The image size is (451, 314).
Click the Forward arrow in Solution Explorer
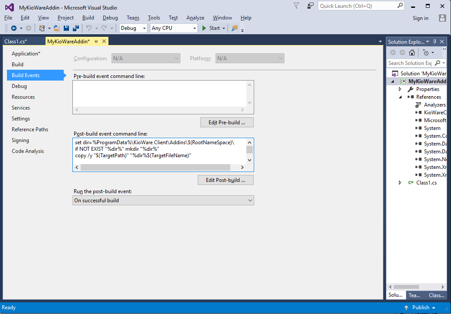tap(402, 52)
